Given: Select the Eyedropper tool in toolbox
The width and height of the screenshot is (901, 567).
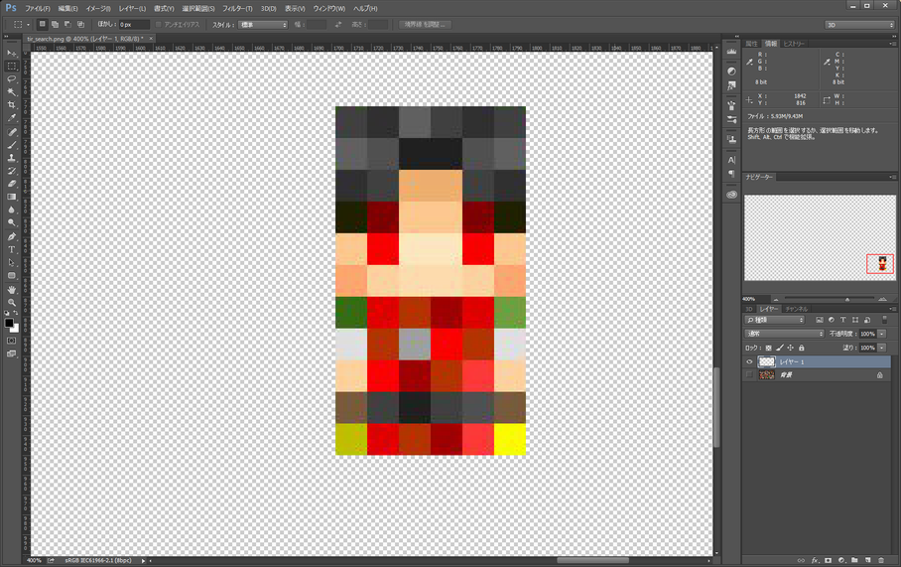Looking at the screenshot, I should tap(12, 118).
